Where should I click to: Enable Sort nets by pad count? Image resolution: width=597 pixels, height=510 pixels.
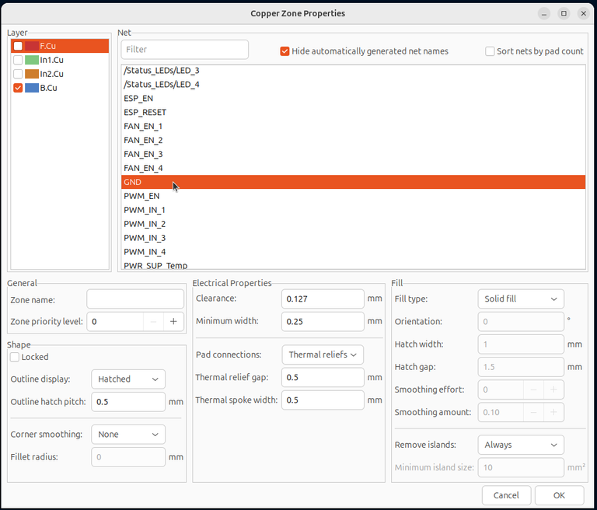coord(490,51)
